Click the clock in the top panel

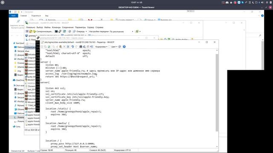pyautogui.click(x=136, y=3)
